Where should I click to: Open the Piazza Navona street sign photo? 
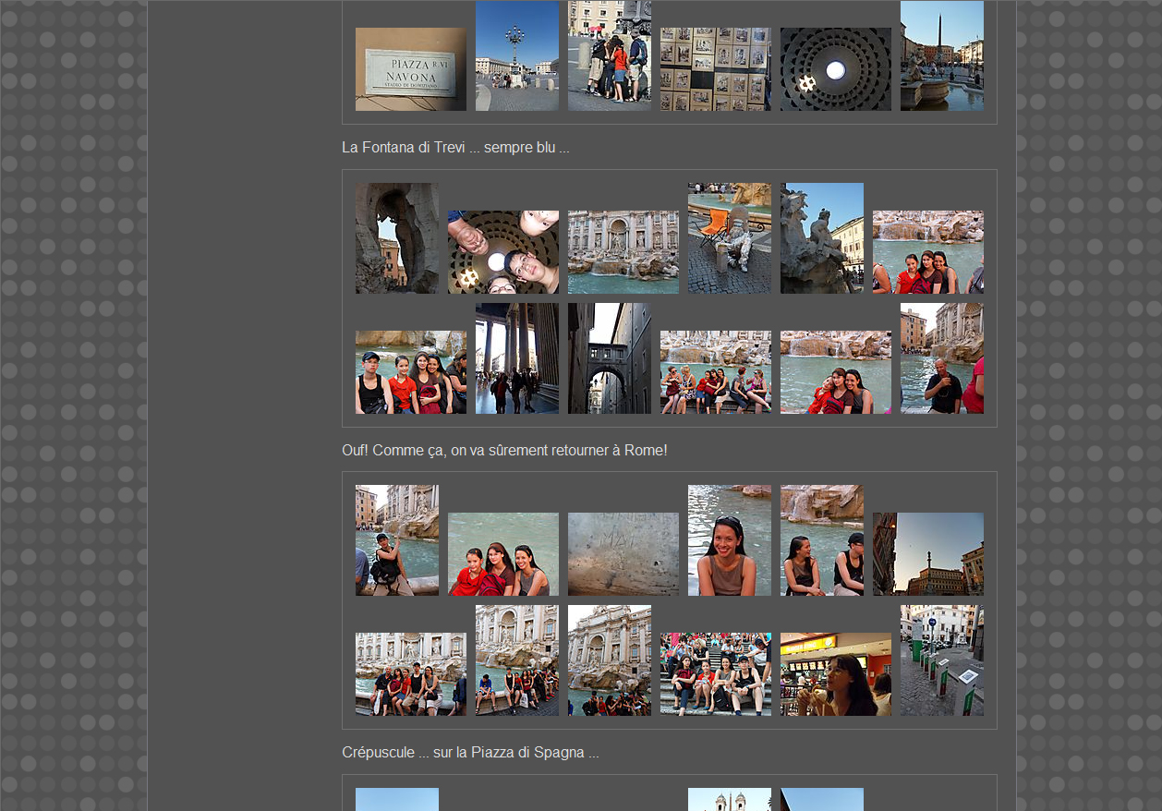(410, 69)
